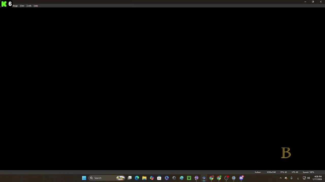325x182 pixels.
Task: Open the Tools menu
Action: click(29, 6)
